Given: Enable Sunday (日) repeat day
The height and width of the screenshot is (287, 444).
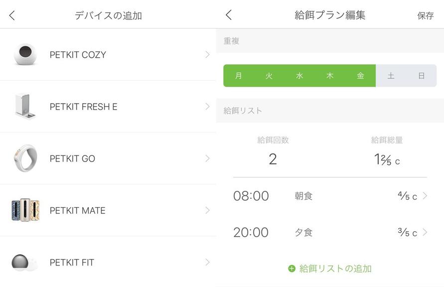Looking at the screenshot, I should [421, 76].
